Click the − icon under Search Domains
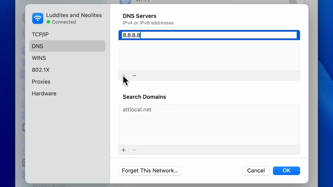This screenshot has height=187, width=333. click(x=134, y=150)
